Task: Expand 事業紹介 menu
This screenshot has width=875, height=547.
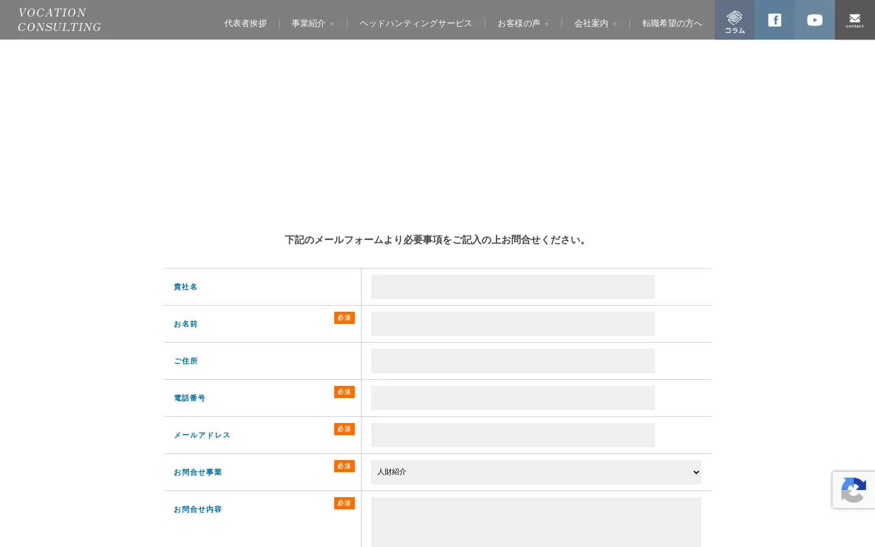Action: (312, 23)
